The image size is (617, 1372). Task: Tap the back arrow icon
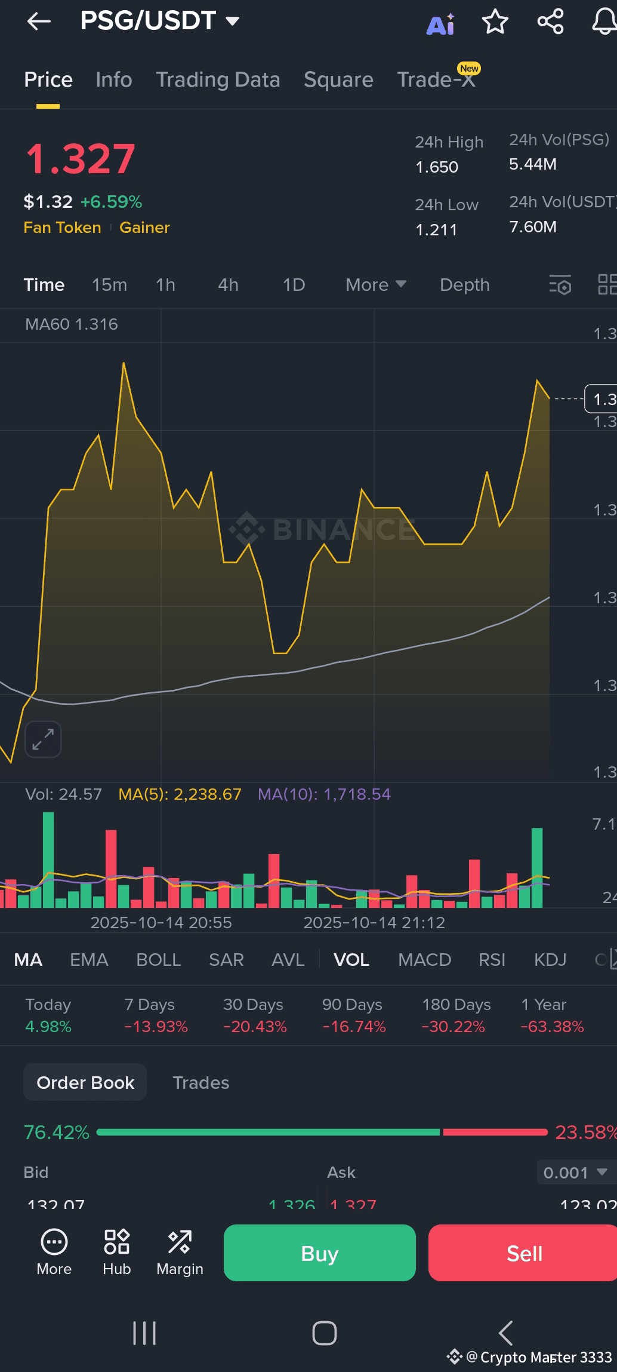39,22
